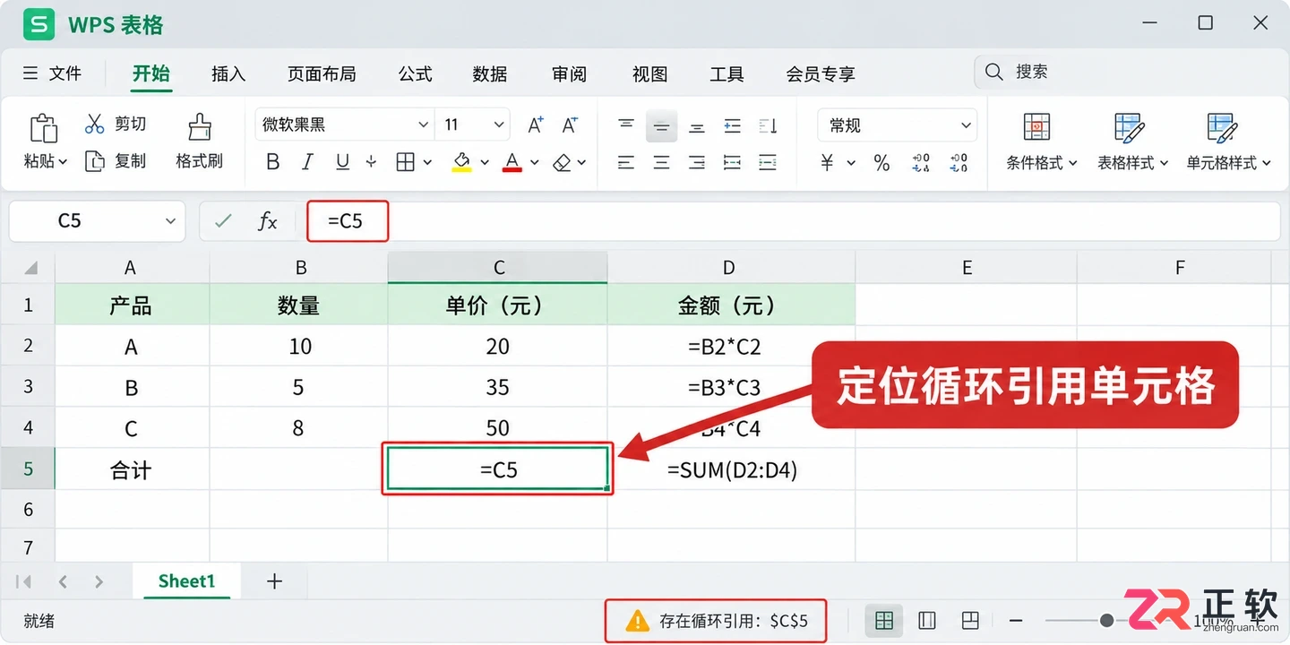The width and height of the screenshot is (1290, 645).
Task: Select the Format Painter (格式刷) brush
Action: (x=200, y=127)
